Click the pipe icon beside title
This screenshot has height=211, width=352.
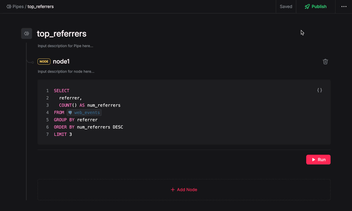[x=26, y=34]
